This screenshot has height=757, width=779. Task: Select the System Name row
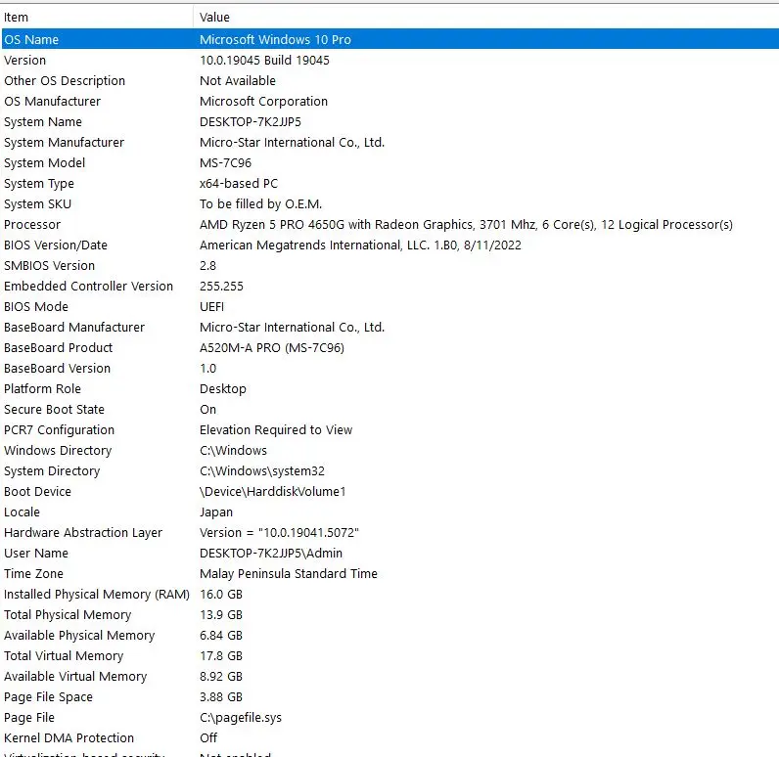click(389, 121)
